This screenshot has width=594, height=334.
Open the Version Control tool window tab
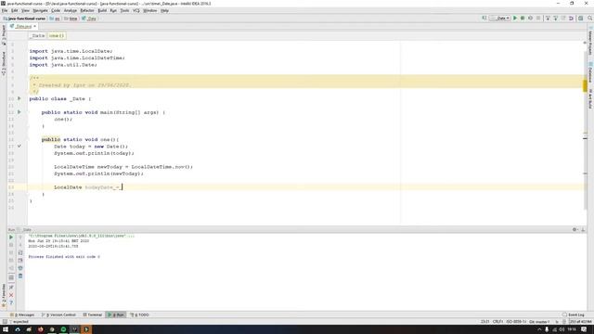59,315
